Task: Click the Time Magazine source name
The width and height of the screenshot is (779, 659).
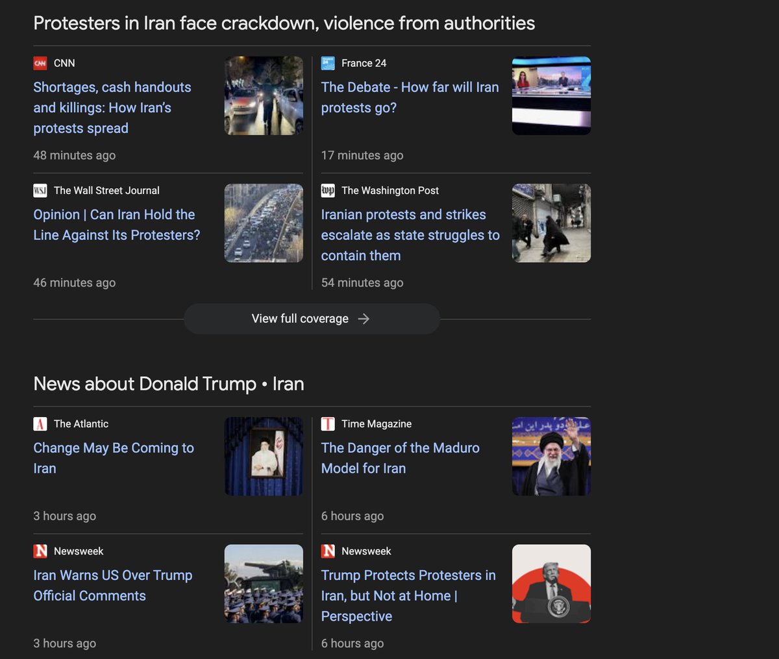Action: 377,424
